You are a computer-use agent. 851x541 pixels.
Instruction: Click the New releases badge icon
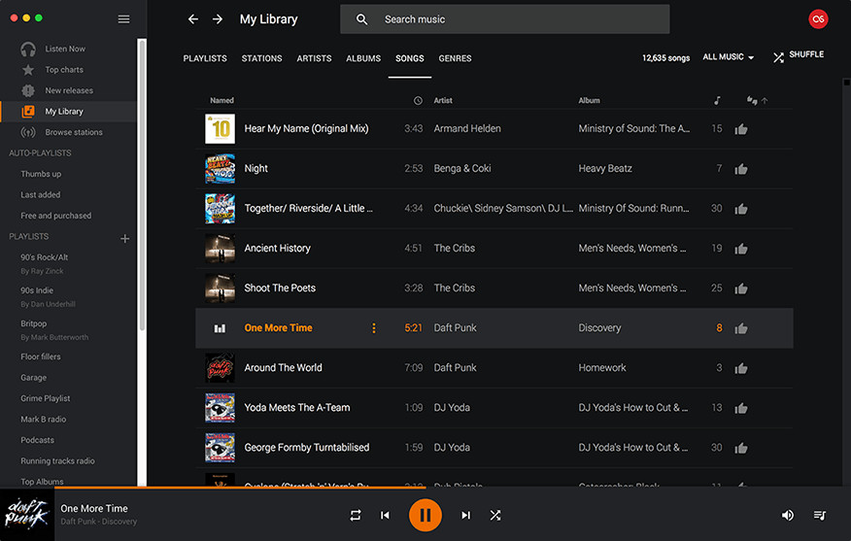(28, 90)
